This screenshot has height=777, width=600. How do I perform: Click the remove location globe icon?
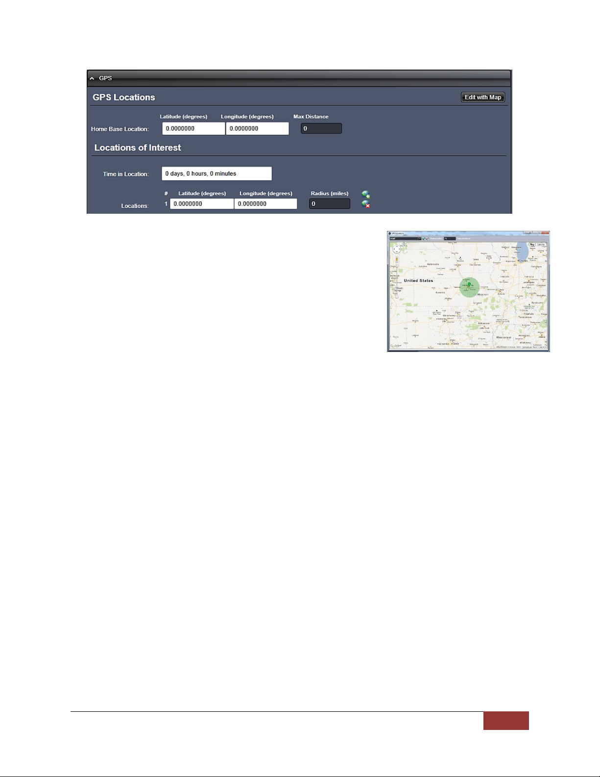pos(365,204)
